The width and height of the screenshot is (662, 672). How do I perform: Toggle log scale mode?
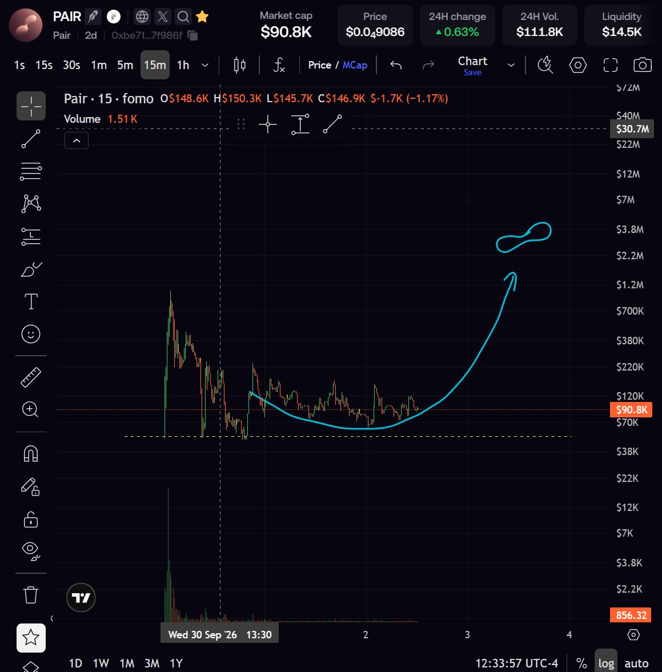click(x=606, y=662)
